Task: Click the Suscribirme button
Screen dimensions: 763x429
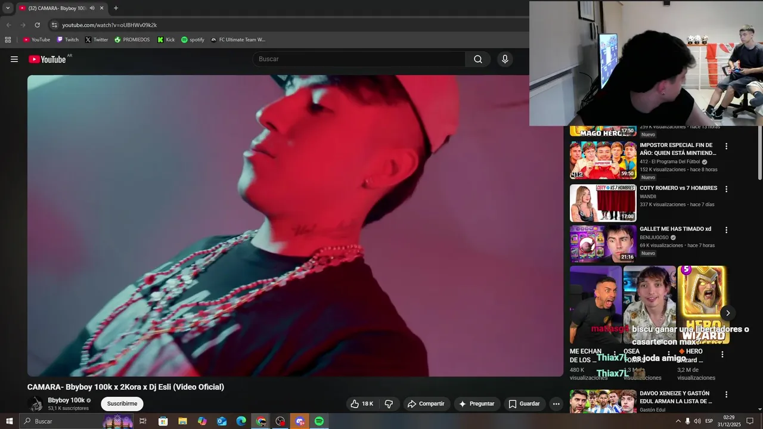Action: [x=122, y=404]
